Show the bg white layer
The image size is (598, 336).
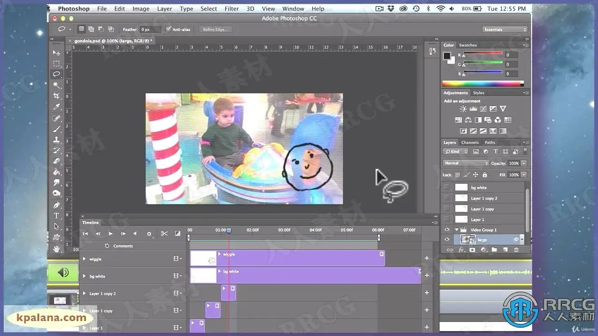coord(447,188)
